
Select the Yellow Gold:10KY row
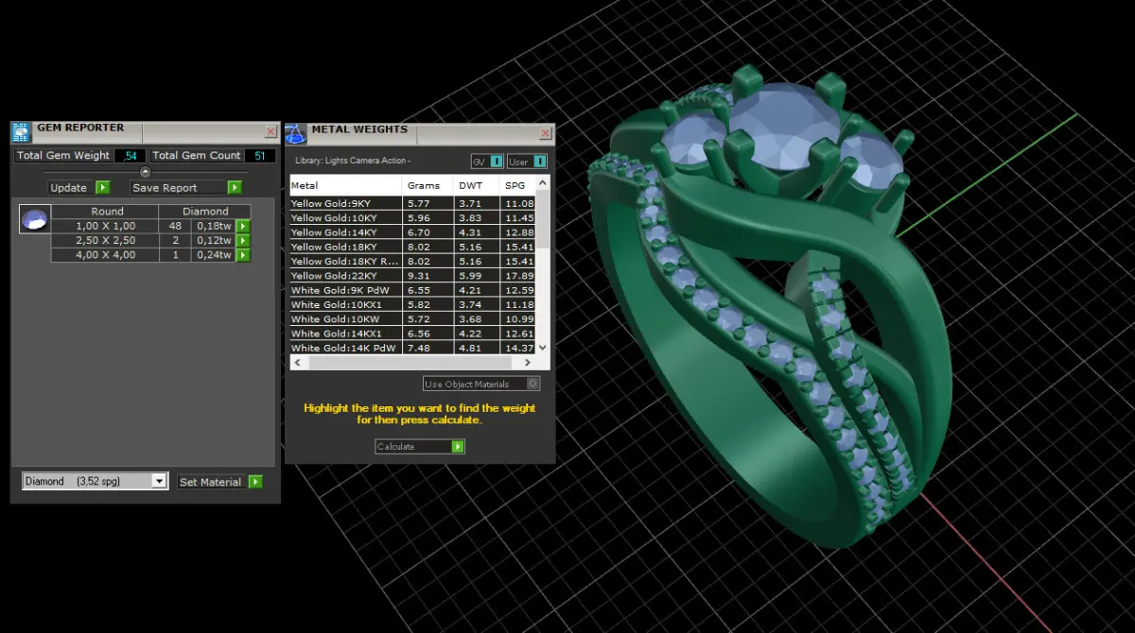coord(412,217)
